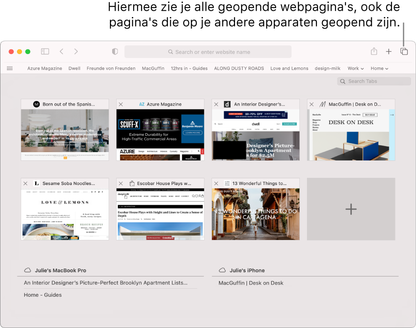Screen dimensions: 416x328
Task: Click the MacGuffin M favicon
Action: tap(322, 104)
